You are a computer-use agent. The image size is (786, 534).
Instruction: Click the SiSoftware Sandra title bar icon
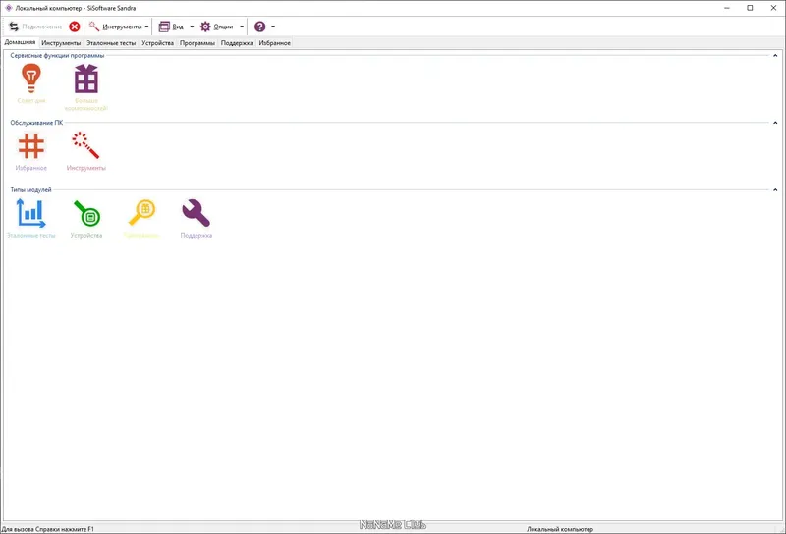pos(9,8)
